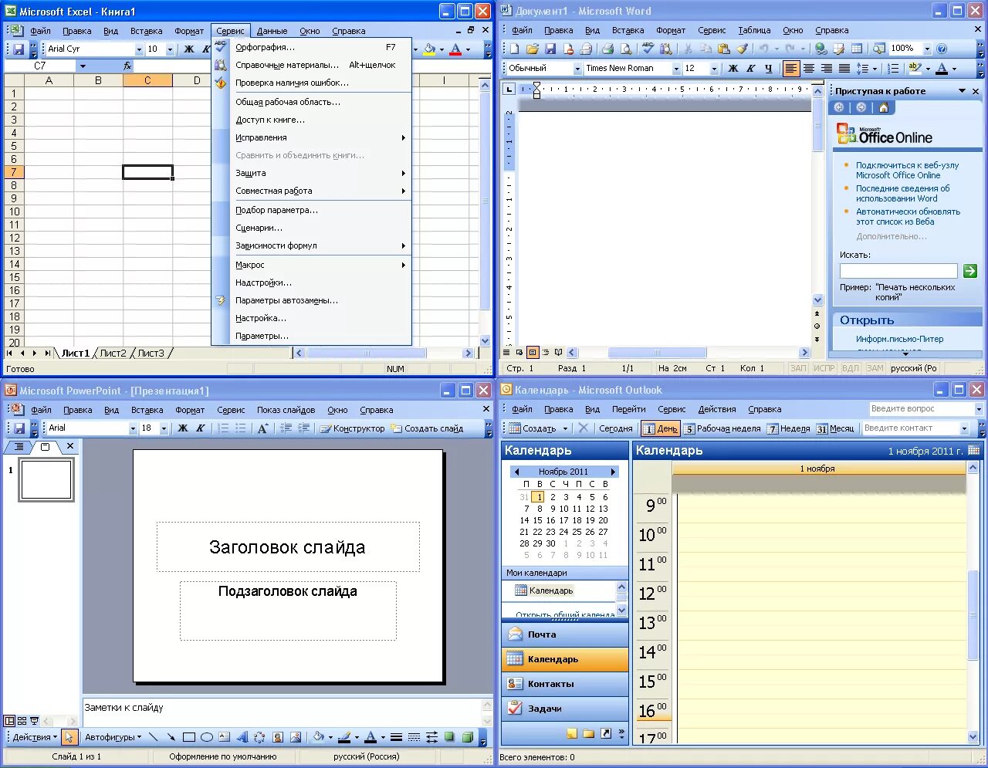Open PowerPoint font size 18 dropdown

164,428
